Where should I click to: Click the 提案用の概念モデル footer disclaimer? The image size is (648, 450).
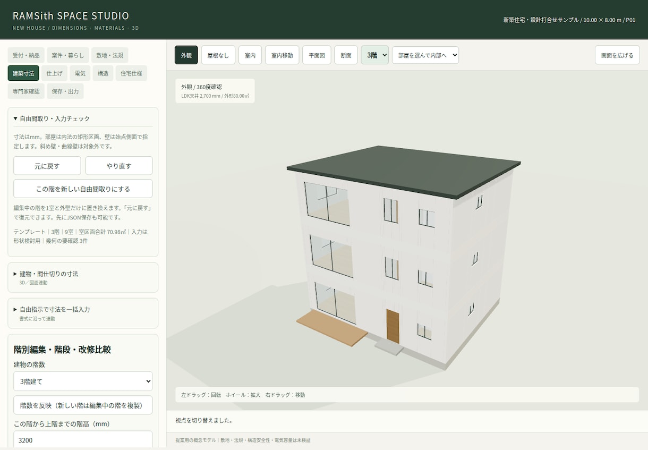243,440
